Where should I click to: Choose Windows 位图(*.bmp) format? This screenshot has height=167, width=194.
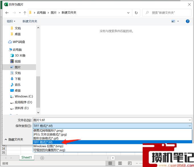[88, 146]
